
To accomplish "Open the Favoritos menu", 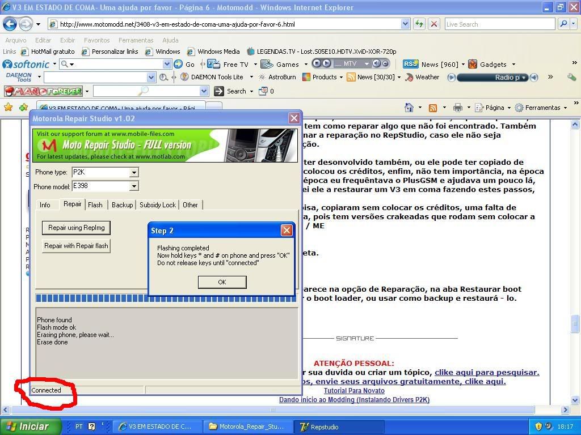I will point(96,40).
